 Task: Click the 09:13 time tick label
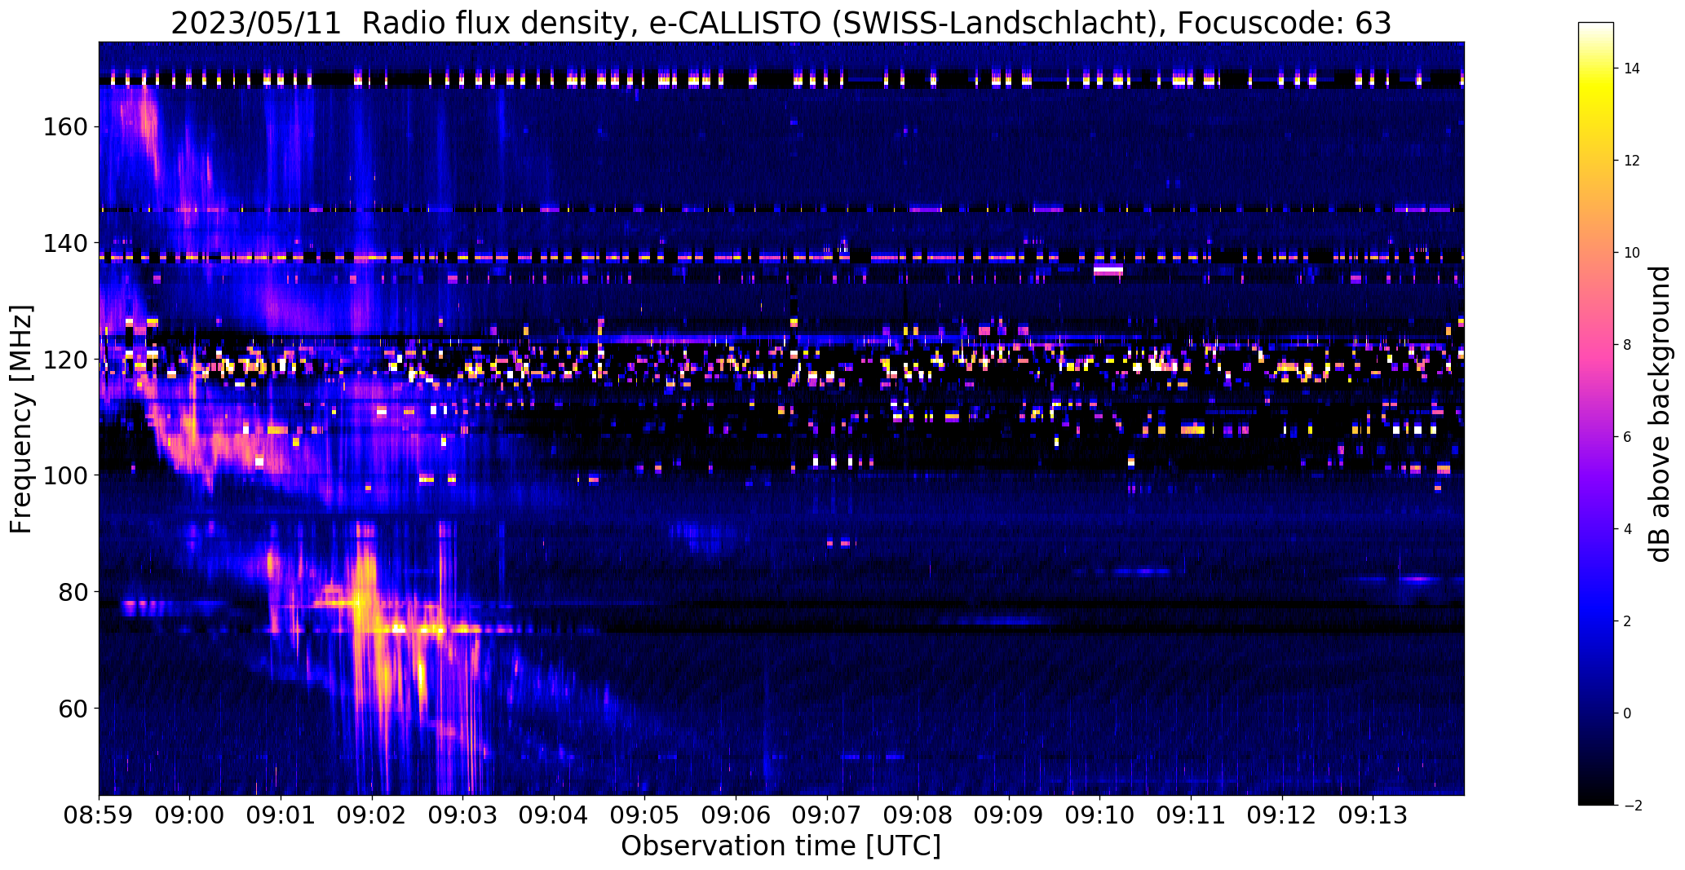(x=1373, y=816)
